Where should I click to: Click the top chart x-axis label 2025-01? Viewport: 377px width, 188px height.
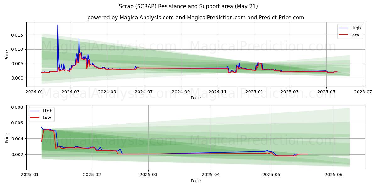(x=254, y=92)
